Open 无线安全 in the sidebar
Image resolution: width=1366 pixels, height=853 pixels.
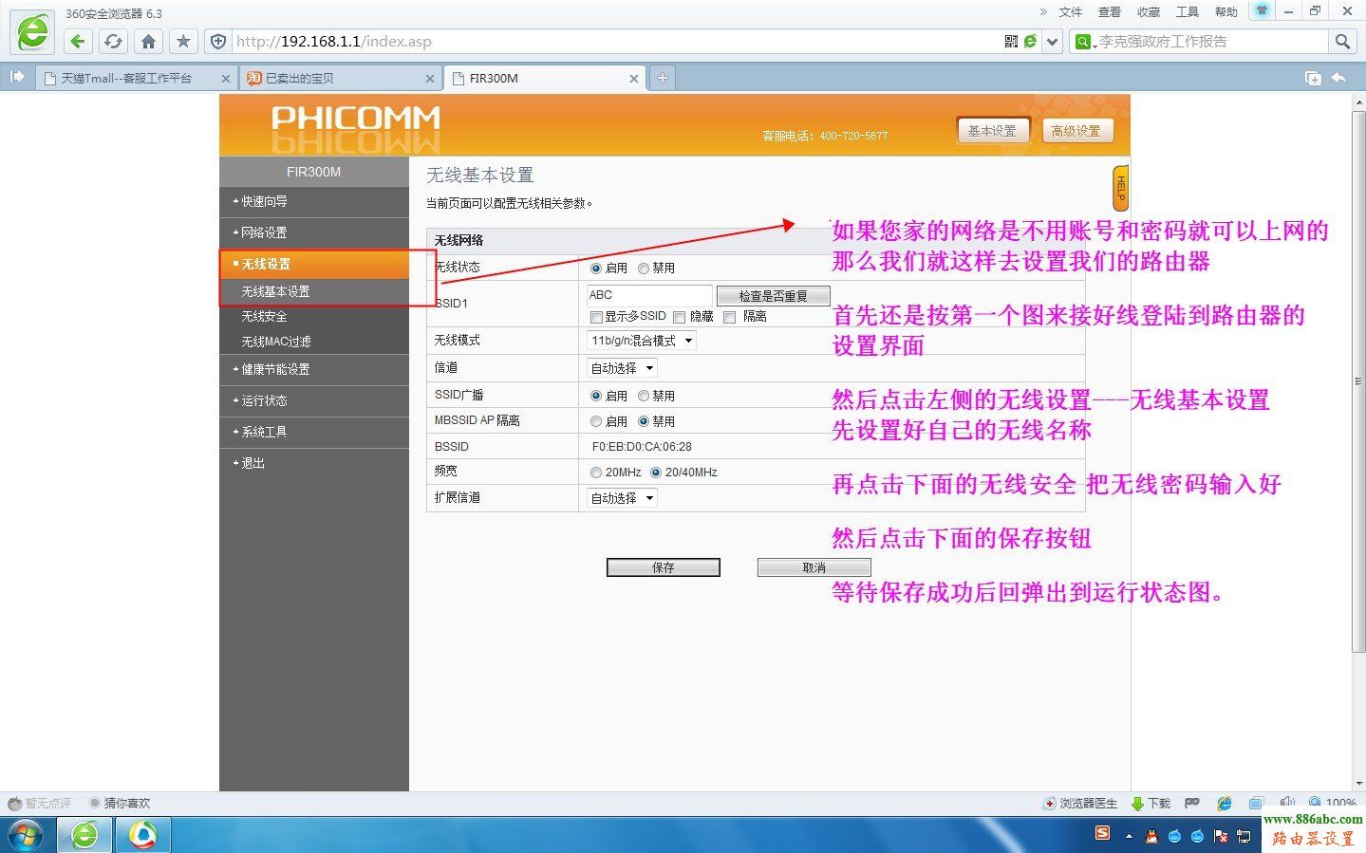tap(264, 317)
